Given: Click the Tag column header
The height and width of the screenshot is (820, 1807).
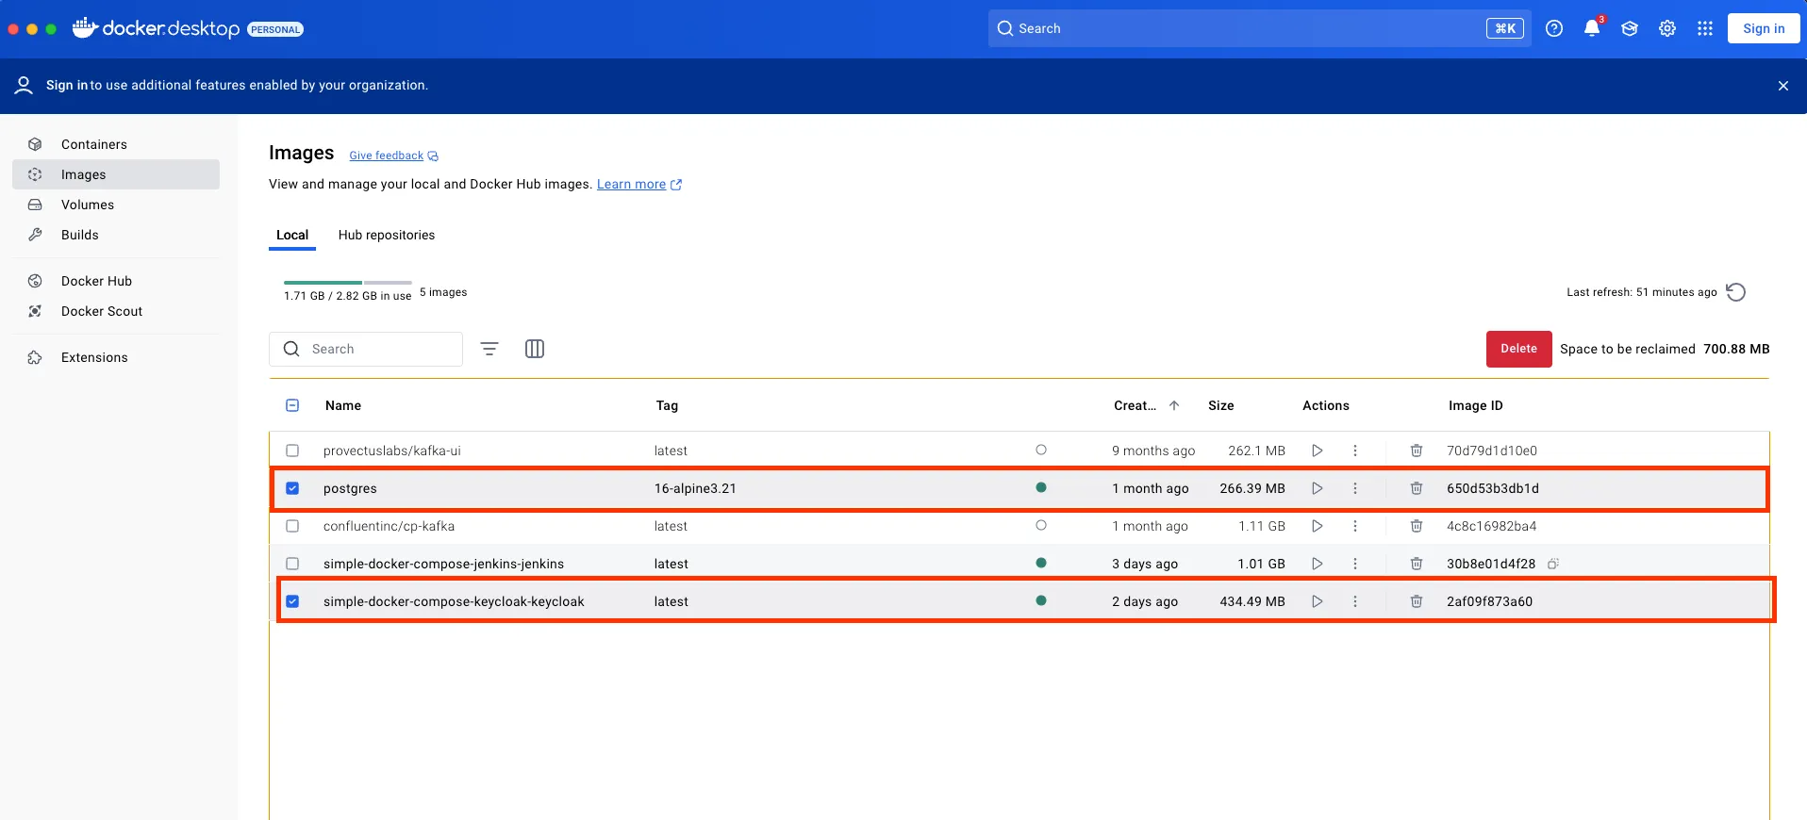Looking at the screenshot, I should pyautogui.click(x=667, y=405).
